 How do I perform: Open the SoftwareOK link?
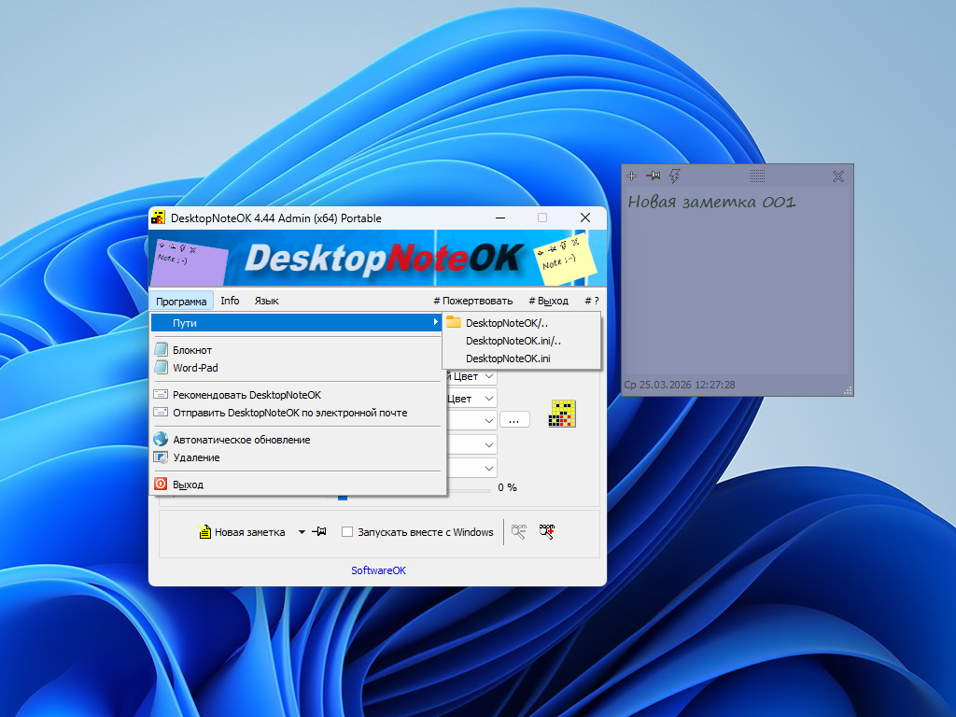(x=378, y=570)
